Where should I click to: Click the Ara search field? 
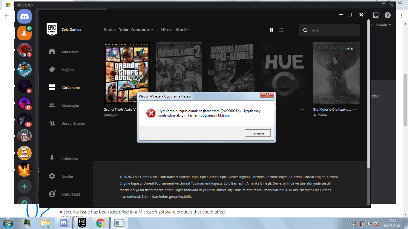[329, 30]
